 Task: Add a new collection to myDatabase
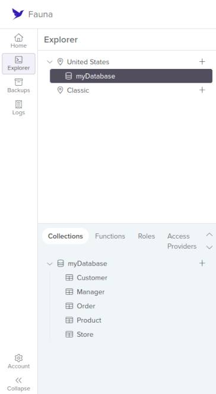click(202, 263)
